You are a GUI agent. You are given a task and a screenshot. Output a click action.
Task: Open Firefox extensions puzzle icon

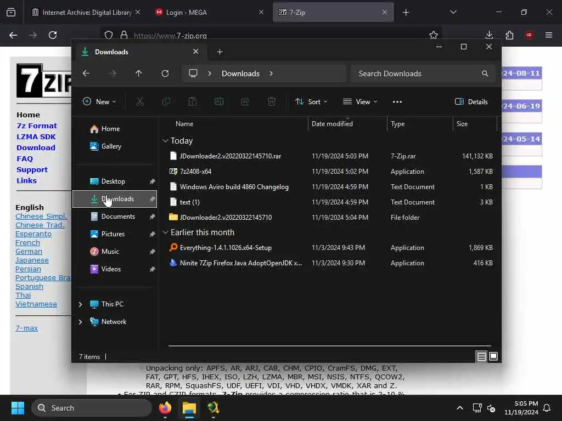coord(509,35)
